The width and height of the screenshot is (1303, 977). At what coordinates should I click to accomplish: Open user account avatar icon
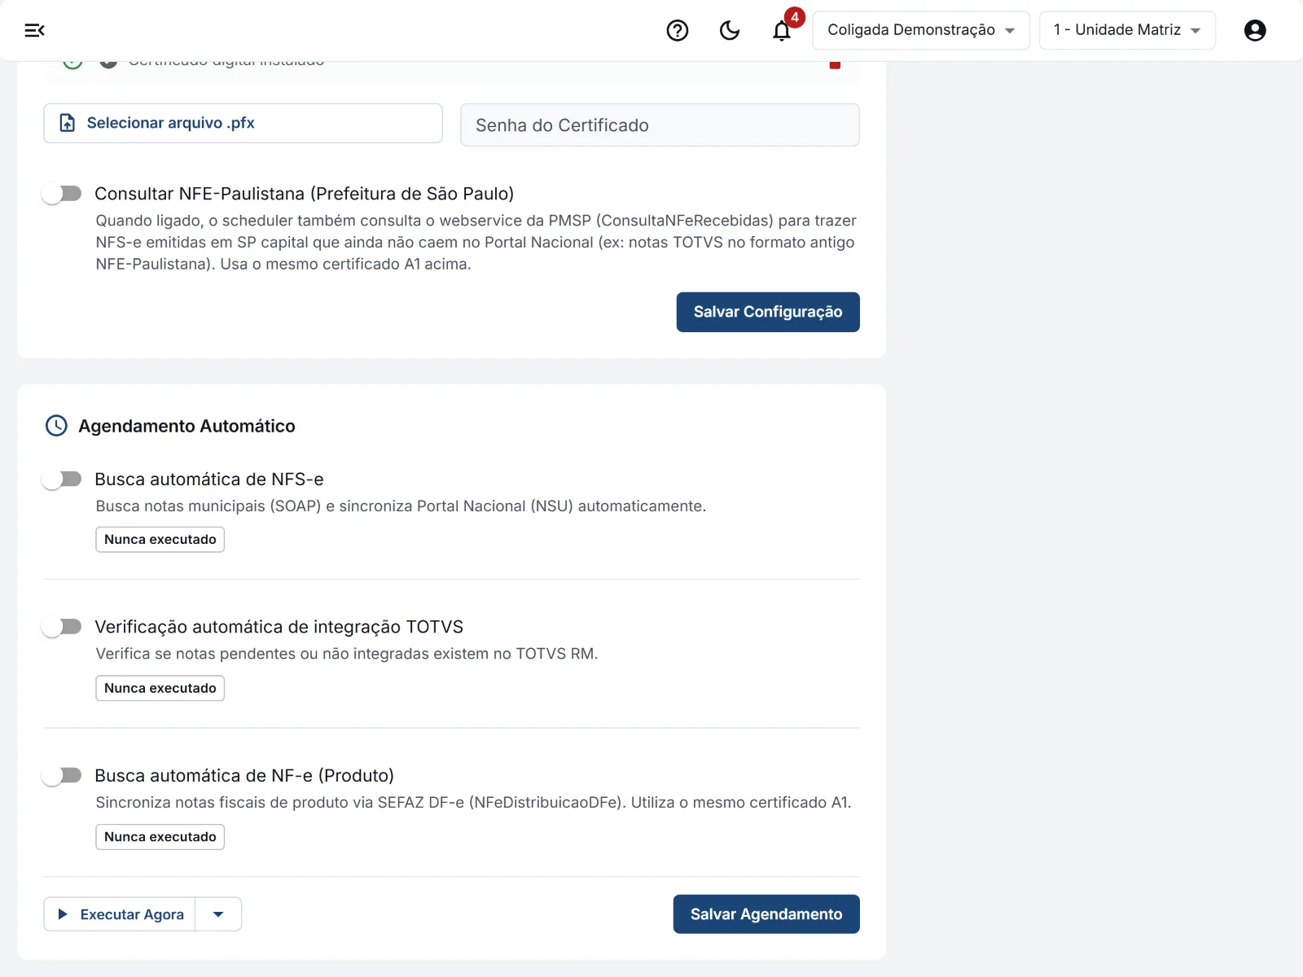[1255, 30]
